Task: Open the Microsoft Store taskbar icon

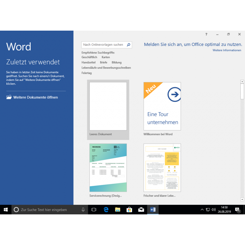Action: (x=129, y=210)
